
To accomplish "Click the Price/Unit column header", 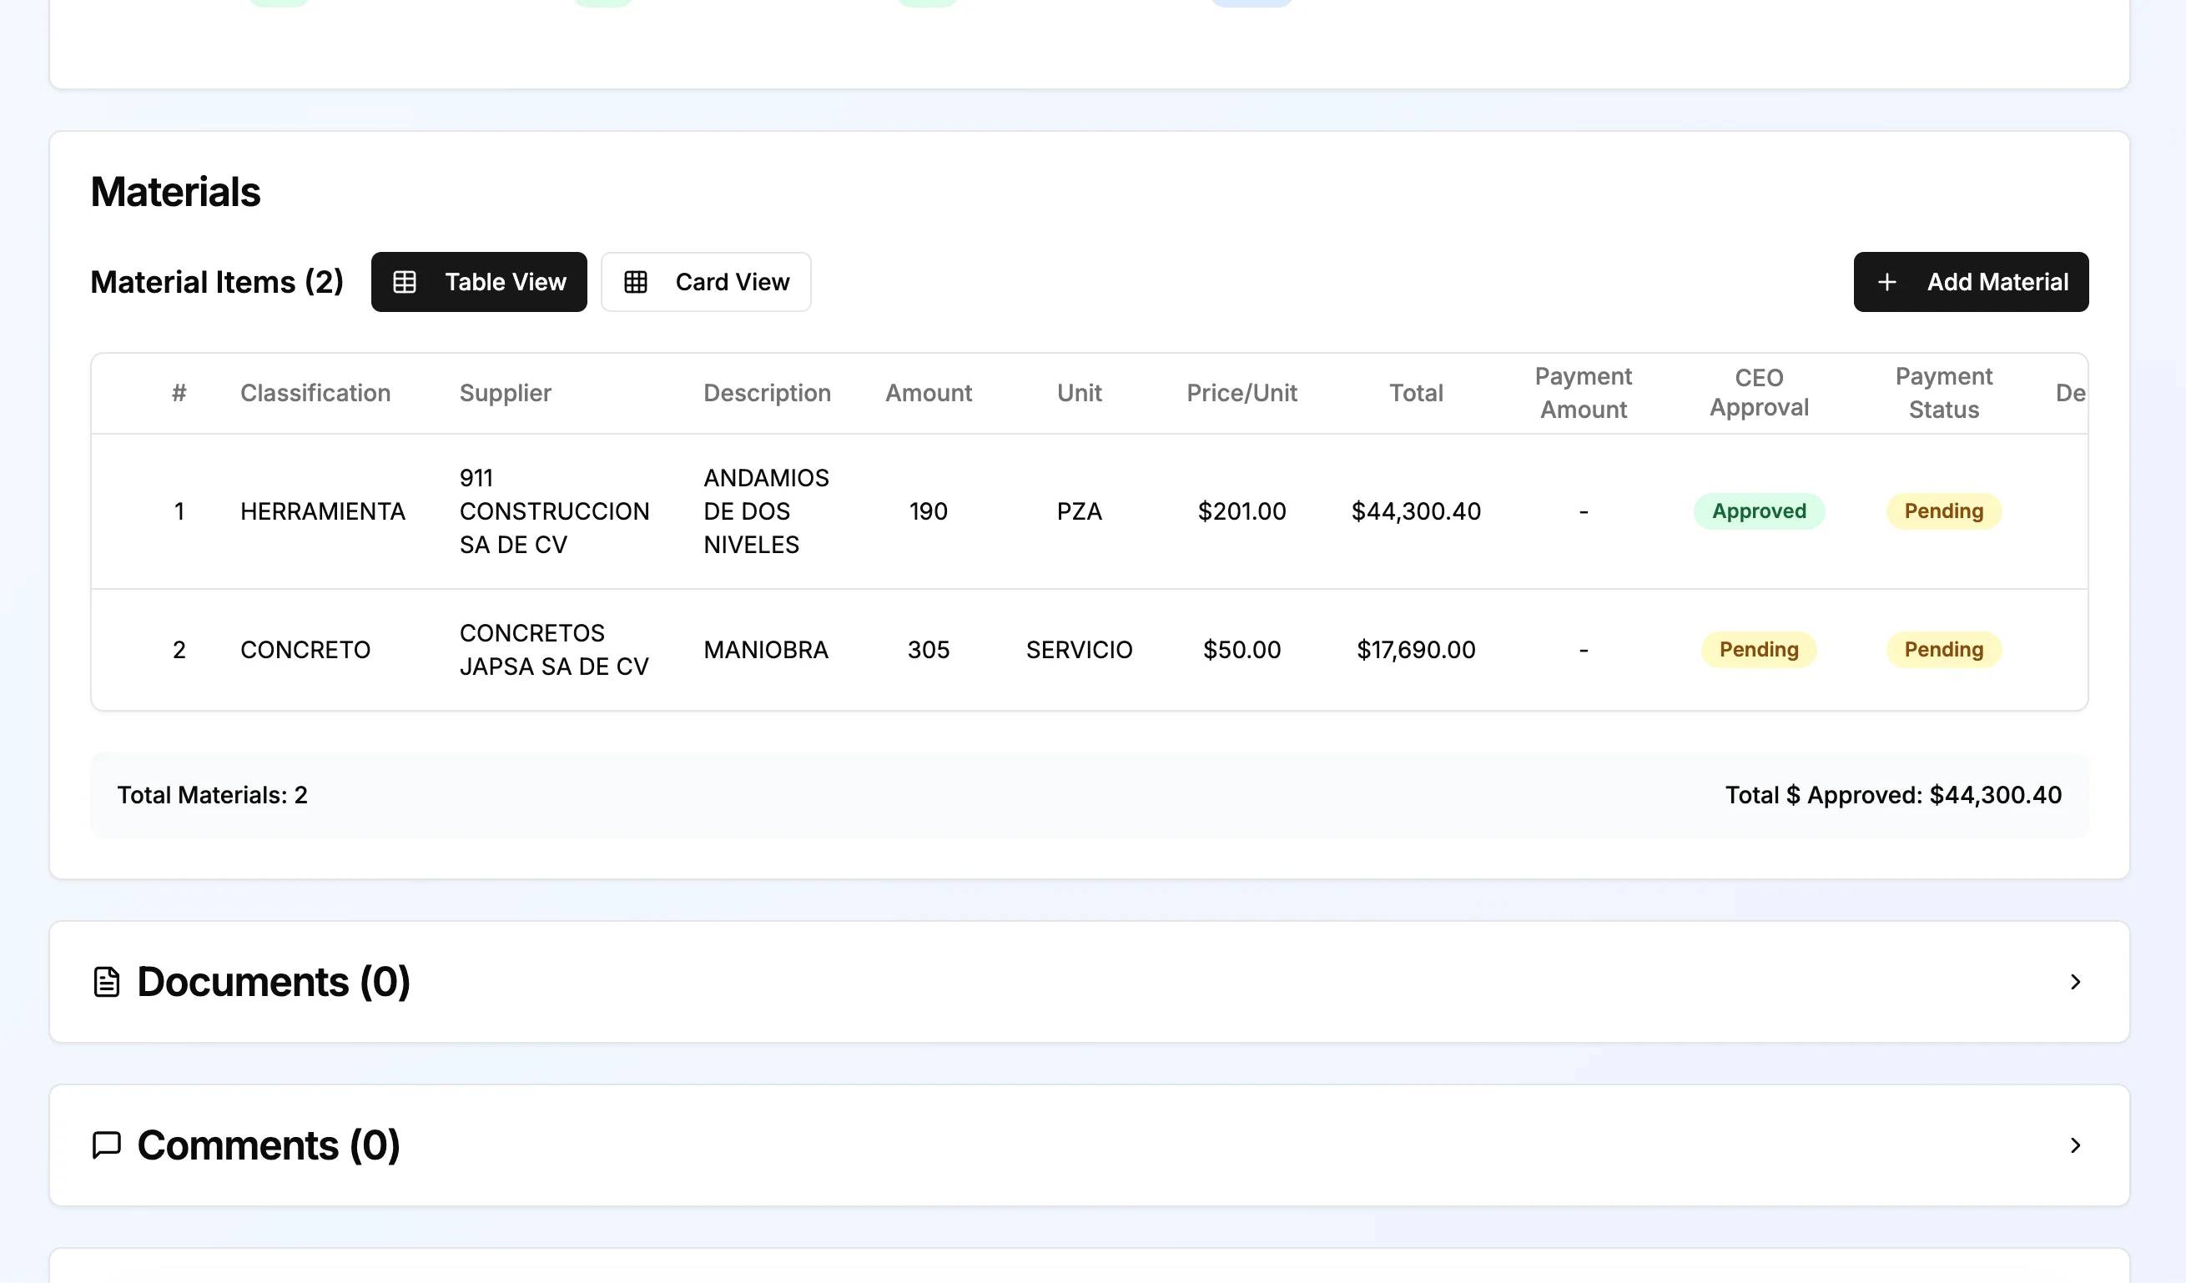I will coord(1242,393).
